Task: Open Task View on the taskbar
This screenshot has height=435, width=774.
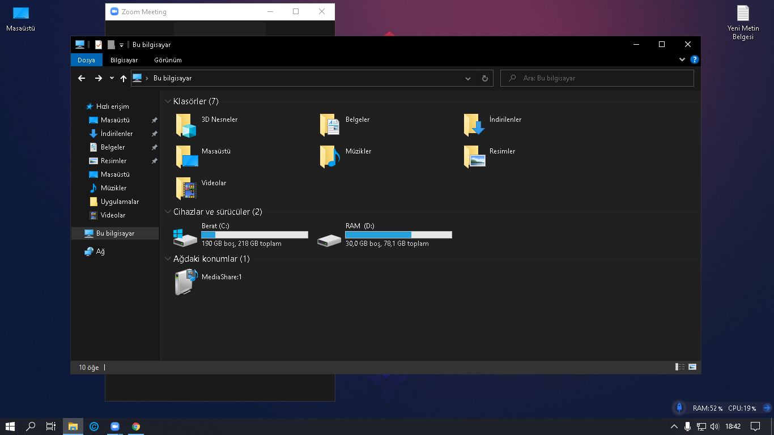Action: [x=51, y=427]
